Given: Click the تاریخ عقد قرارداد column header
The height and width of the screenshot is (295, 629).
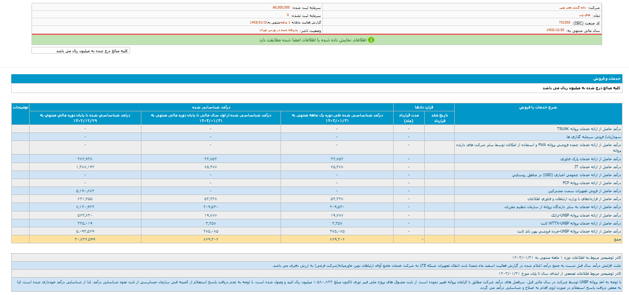Looking at the screenshot, I should [439, 118].
